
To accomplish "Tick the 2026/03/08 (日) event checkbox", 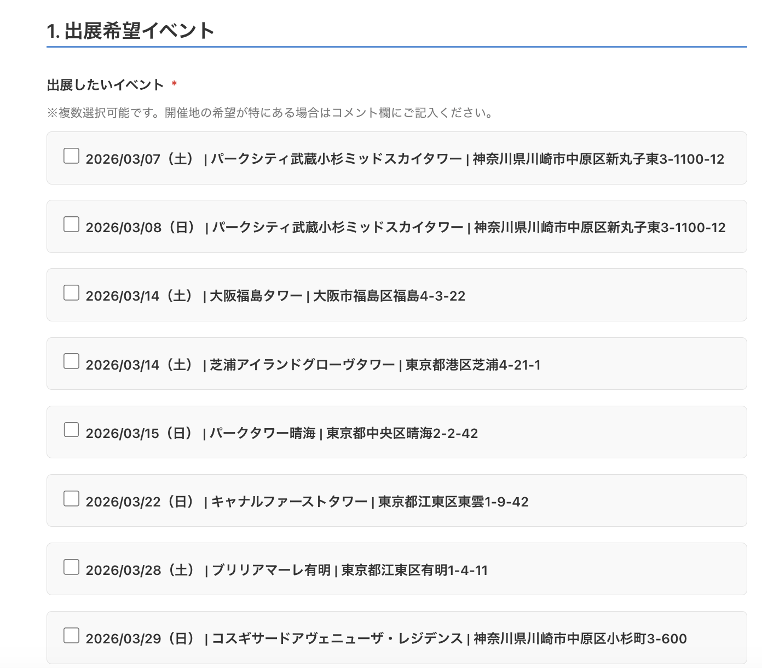I will click(x=72, y=224).
